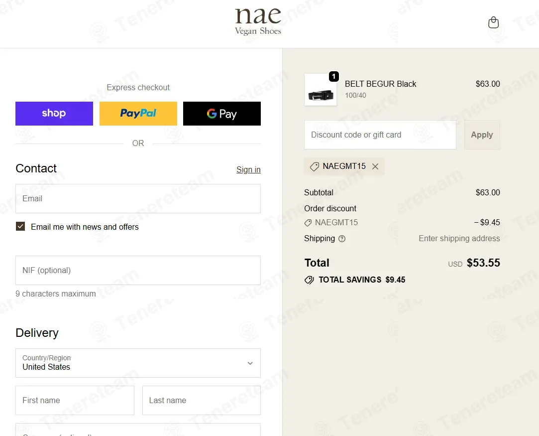Screen dimensions: 539x436
Task: Check out with Google Pay
Action: pos(221,114)
